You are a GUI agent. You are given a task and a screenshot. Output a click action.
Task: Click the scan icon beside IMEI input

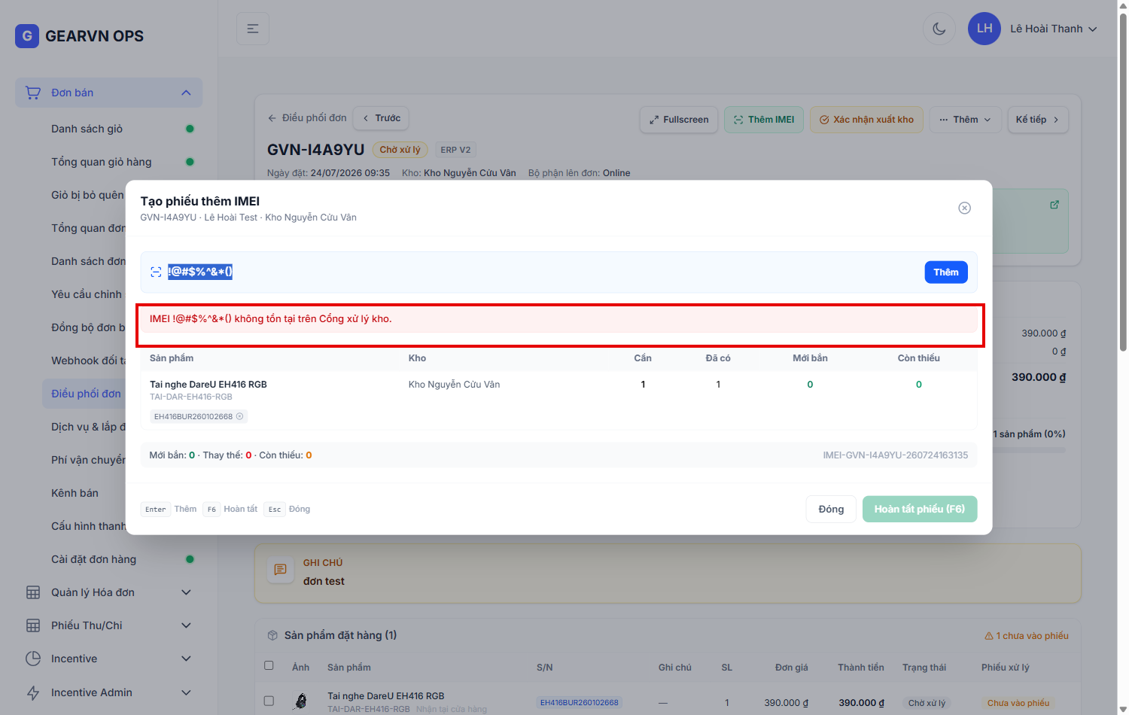(156, 272)
